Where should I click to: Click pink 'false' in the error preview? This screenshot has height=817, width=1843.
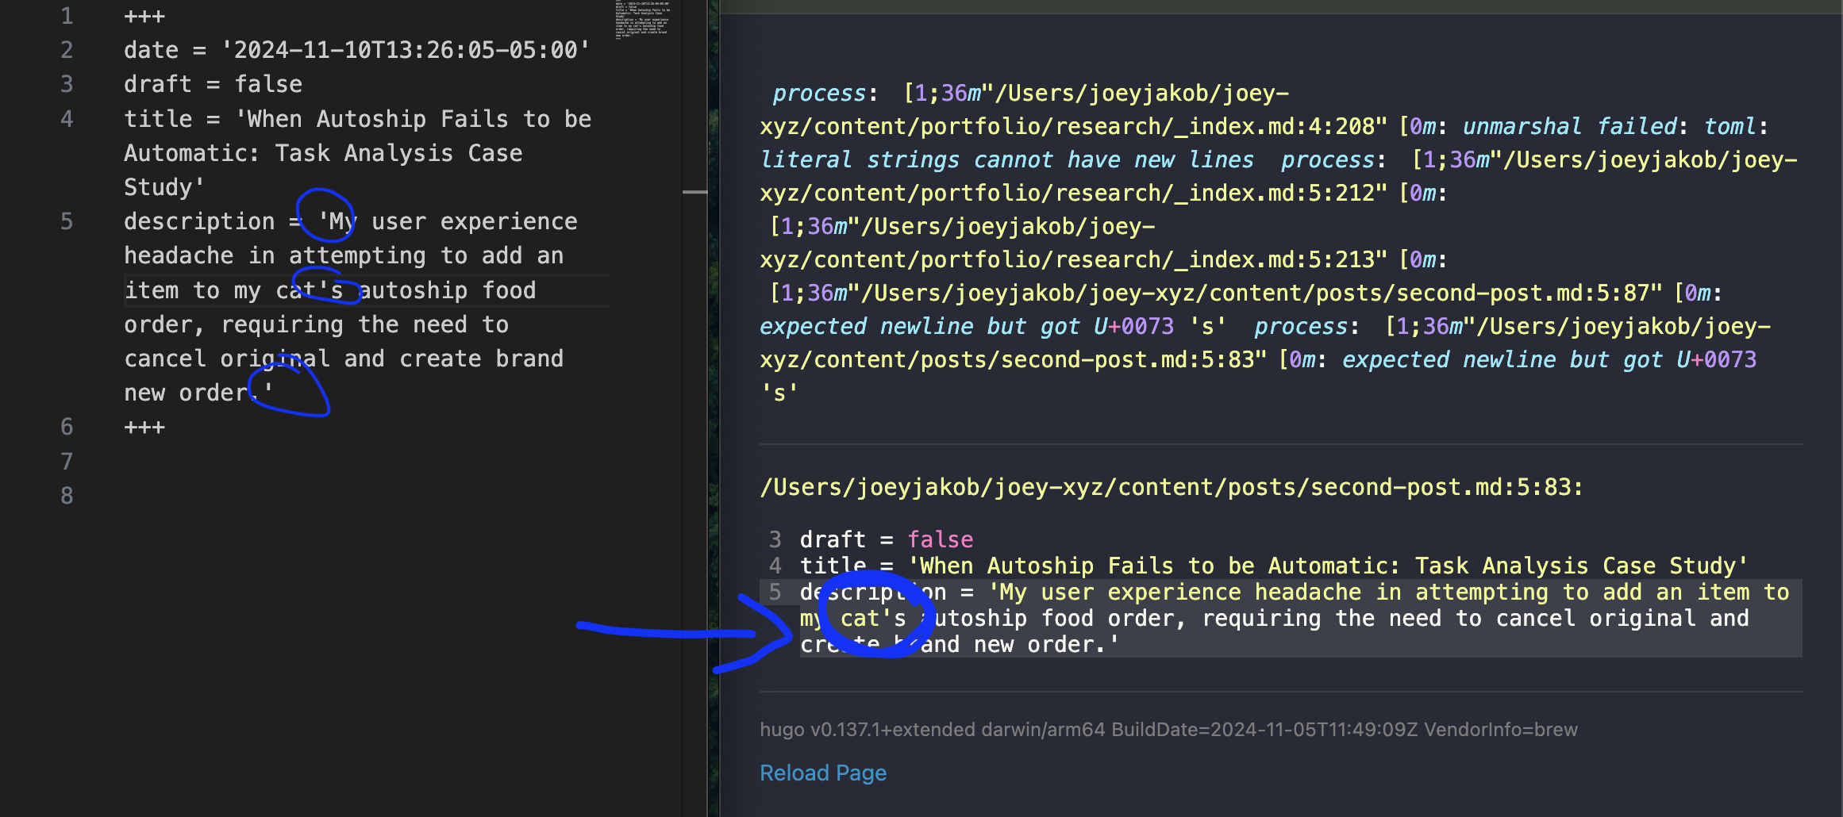click(x=940, y=539)
